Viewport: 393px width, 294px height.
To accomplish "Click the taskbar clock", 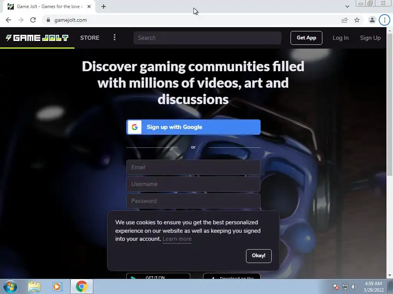I will (x=373, y=287).
